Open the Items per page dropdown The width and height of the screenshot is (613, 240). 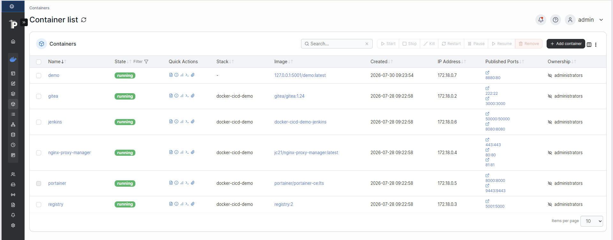(592, 221)
